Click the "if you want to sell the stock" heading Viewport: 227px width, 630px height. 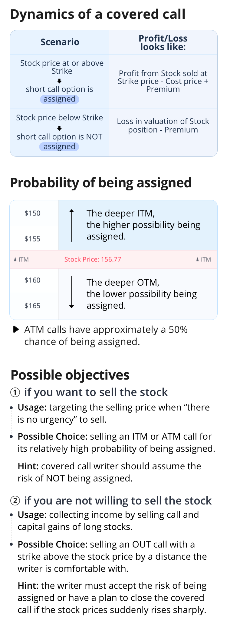[96, 392]
